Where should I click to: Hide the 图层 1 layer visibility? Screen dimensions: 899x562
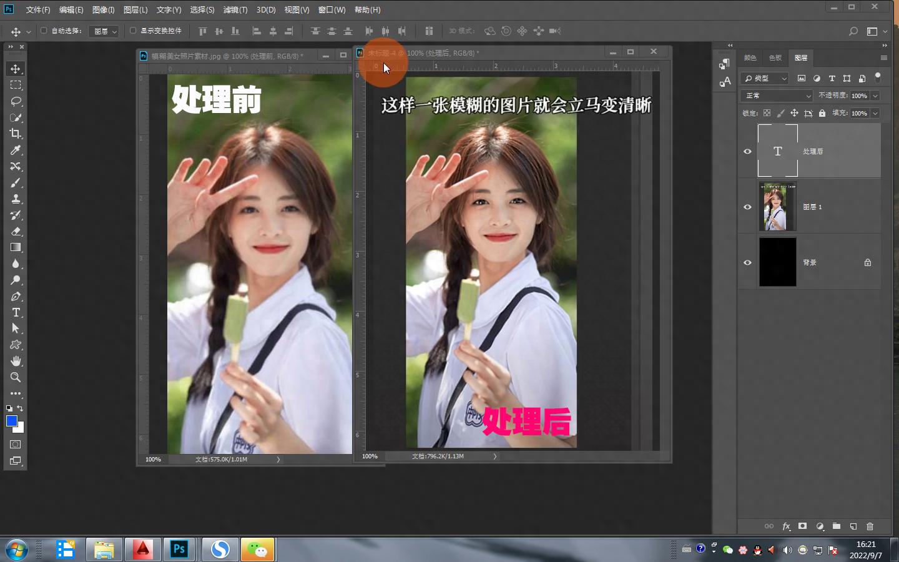[x=747, y=207]
